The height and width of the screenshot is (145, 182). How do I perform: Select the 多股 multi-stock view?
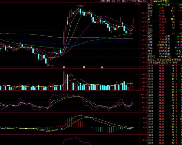[113, 1]
